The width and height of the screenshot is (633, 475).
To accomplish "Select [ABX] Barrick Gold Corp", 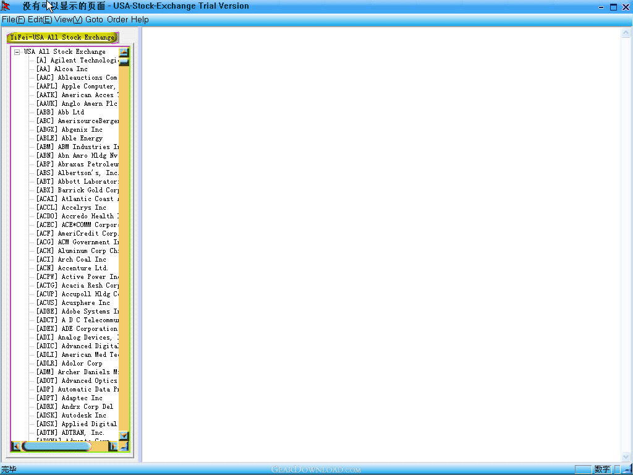I will coord(77,190).
